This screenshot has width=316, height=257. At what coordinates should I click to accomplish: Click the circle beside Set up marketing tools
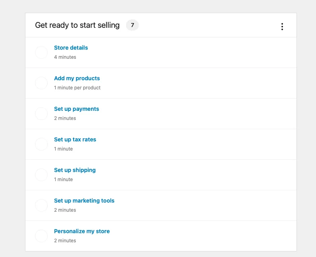(x=41, y=205)
